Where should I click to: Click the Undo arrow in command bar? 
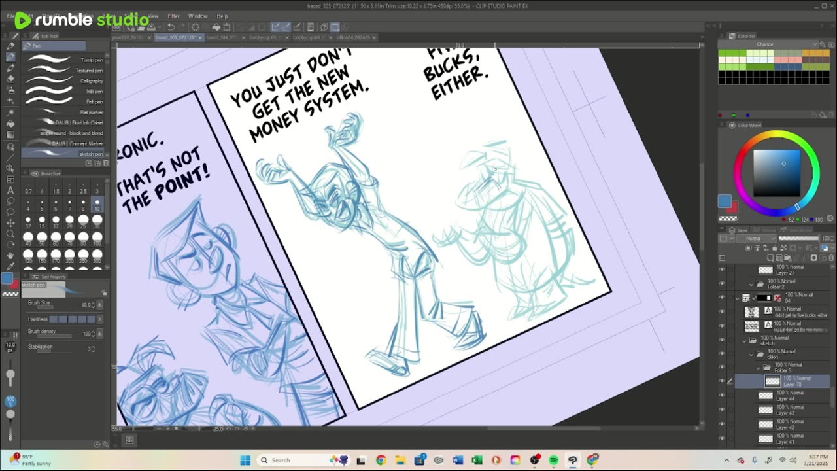click(x=171, y=27)
